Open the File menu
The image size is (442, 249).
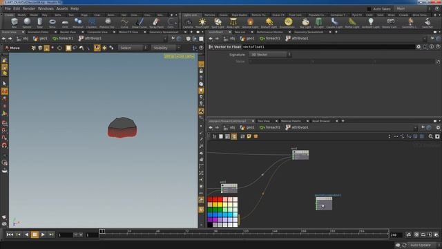8,9
